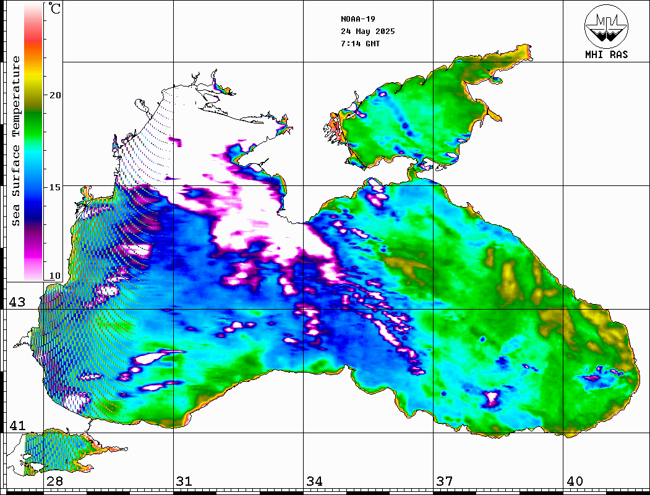Click the 'MHI RAS' label text
Image resolution: width=650 pixels, height=495 pixels.
click(607, 54)
